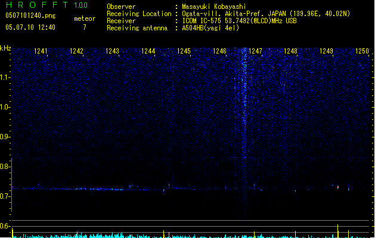
Task: Click the 0.6 kHz axis label
Action: (x=4, y=226)
